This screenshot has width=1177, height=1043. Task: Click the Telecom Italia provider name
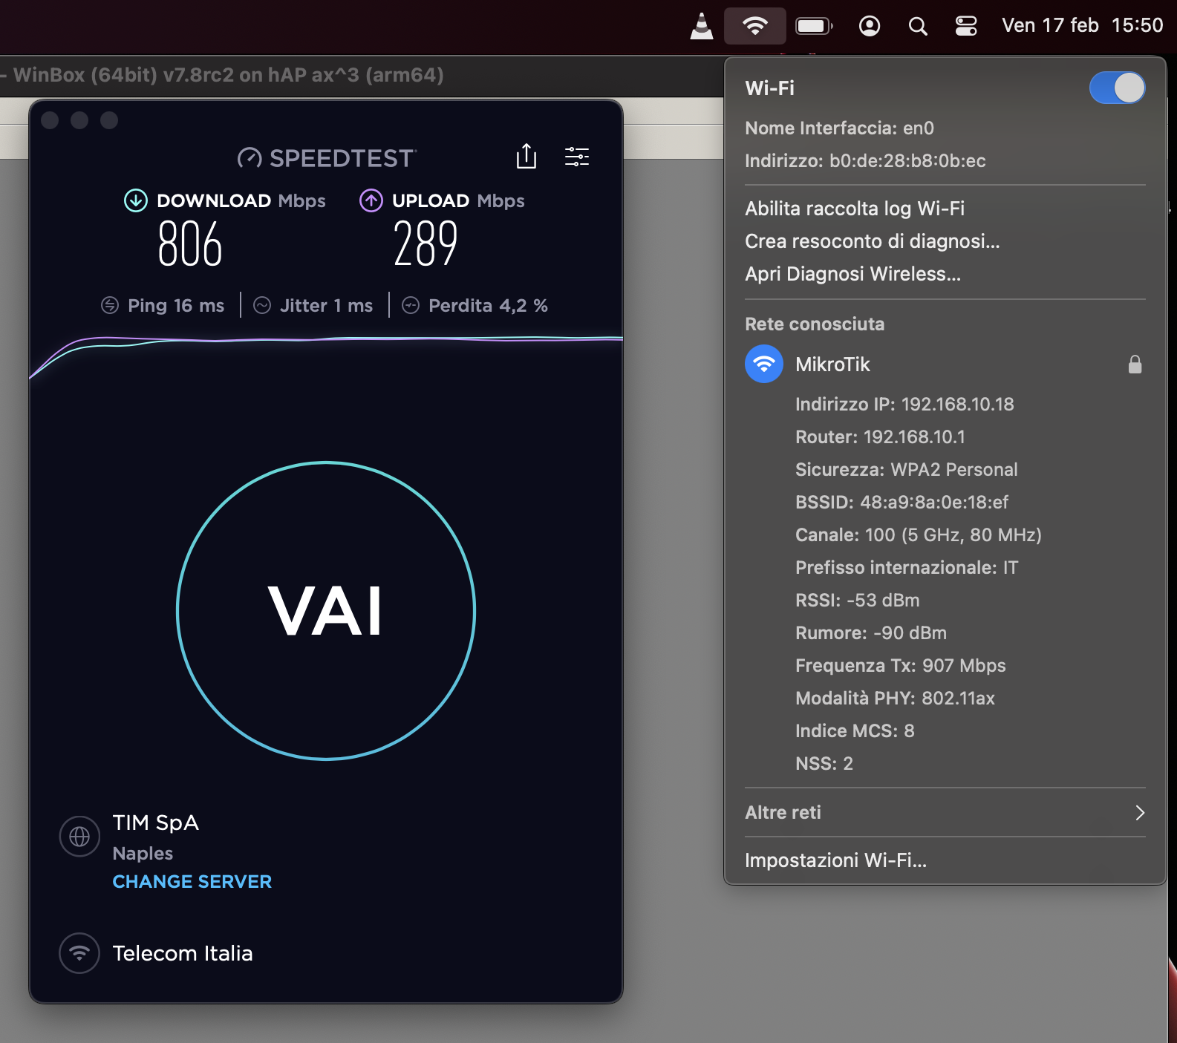(x=183, y=953)
